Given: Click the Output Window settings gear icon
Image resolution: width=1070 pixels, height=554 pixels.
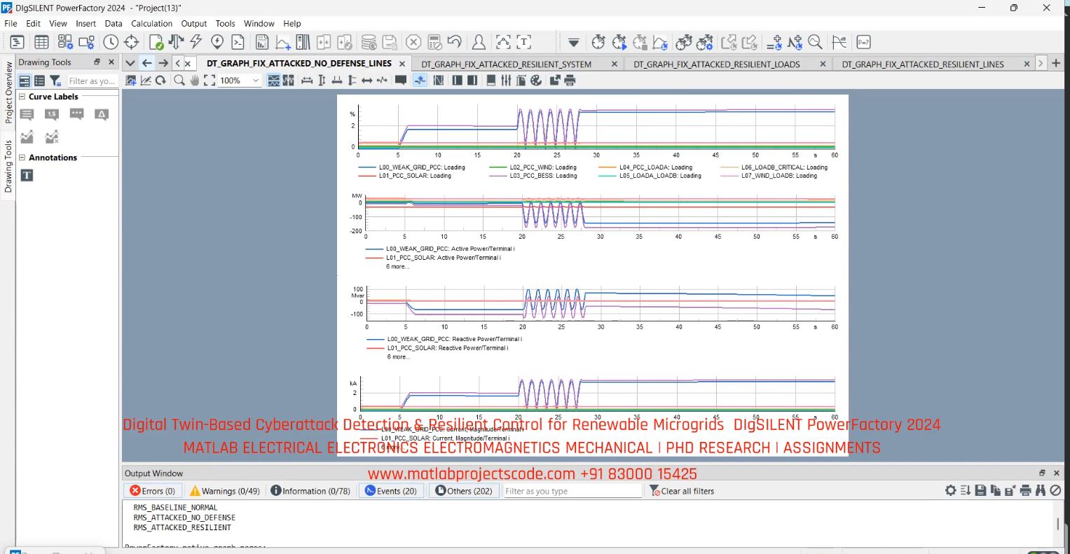Looking at the screenshot, I should point(951,491).
